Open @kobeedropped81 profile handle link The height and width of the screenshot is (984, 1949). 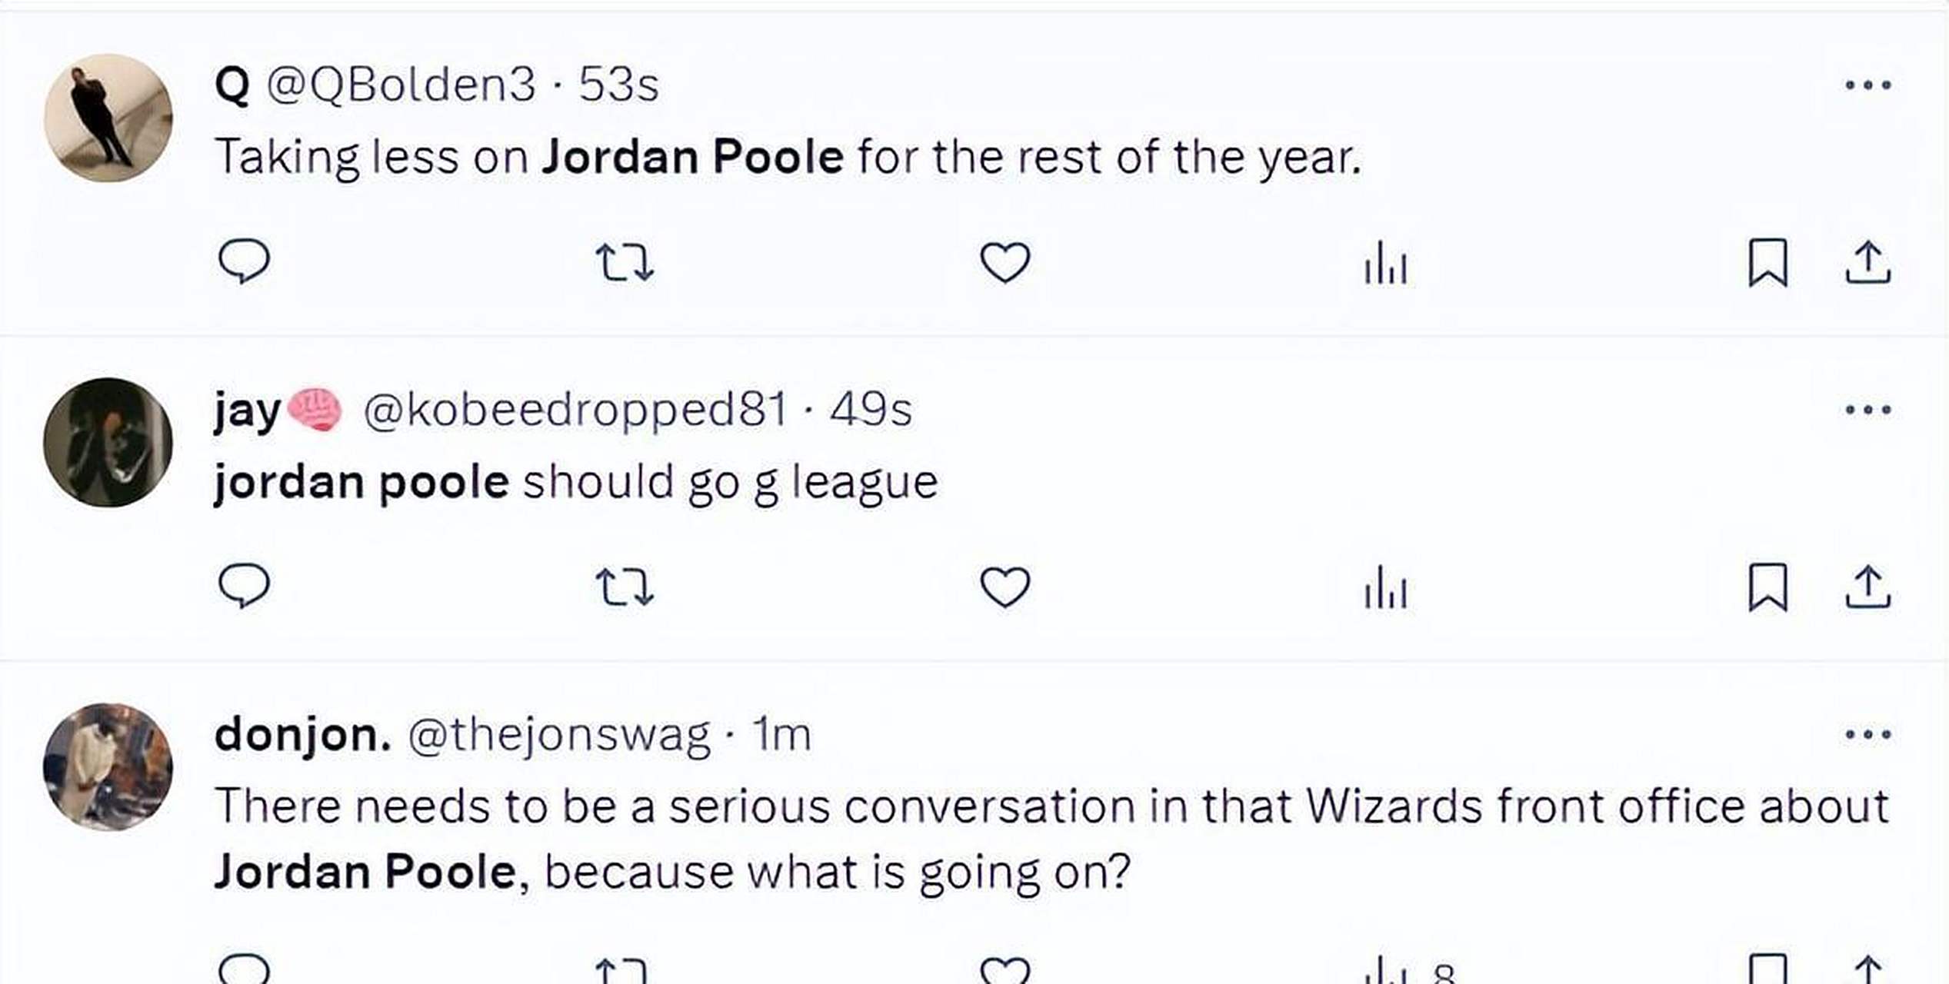point(575,409)
